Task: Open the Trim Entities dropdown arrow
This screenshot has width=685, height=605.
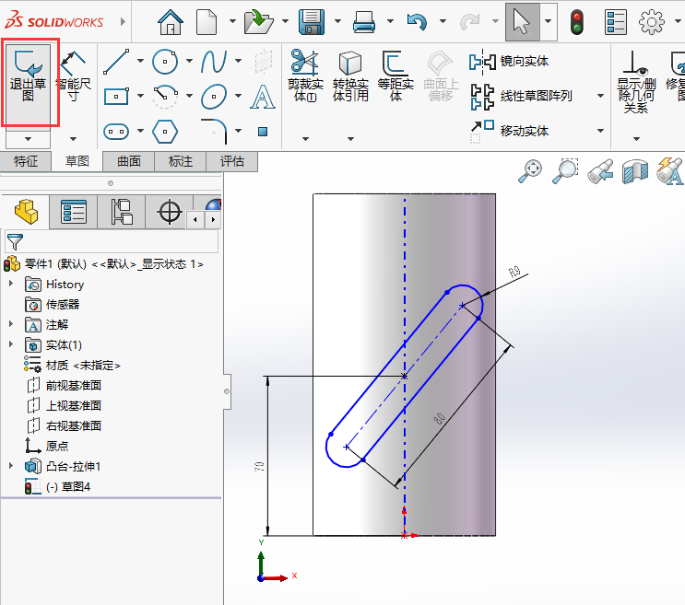Action: point(305,139)
